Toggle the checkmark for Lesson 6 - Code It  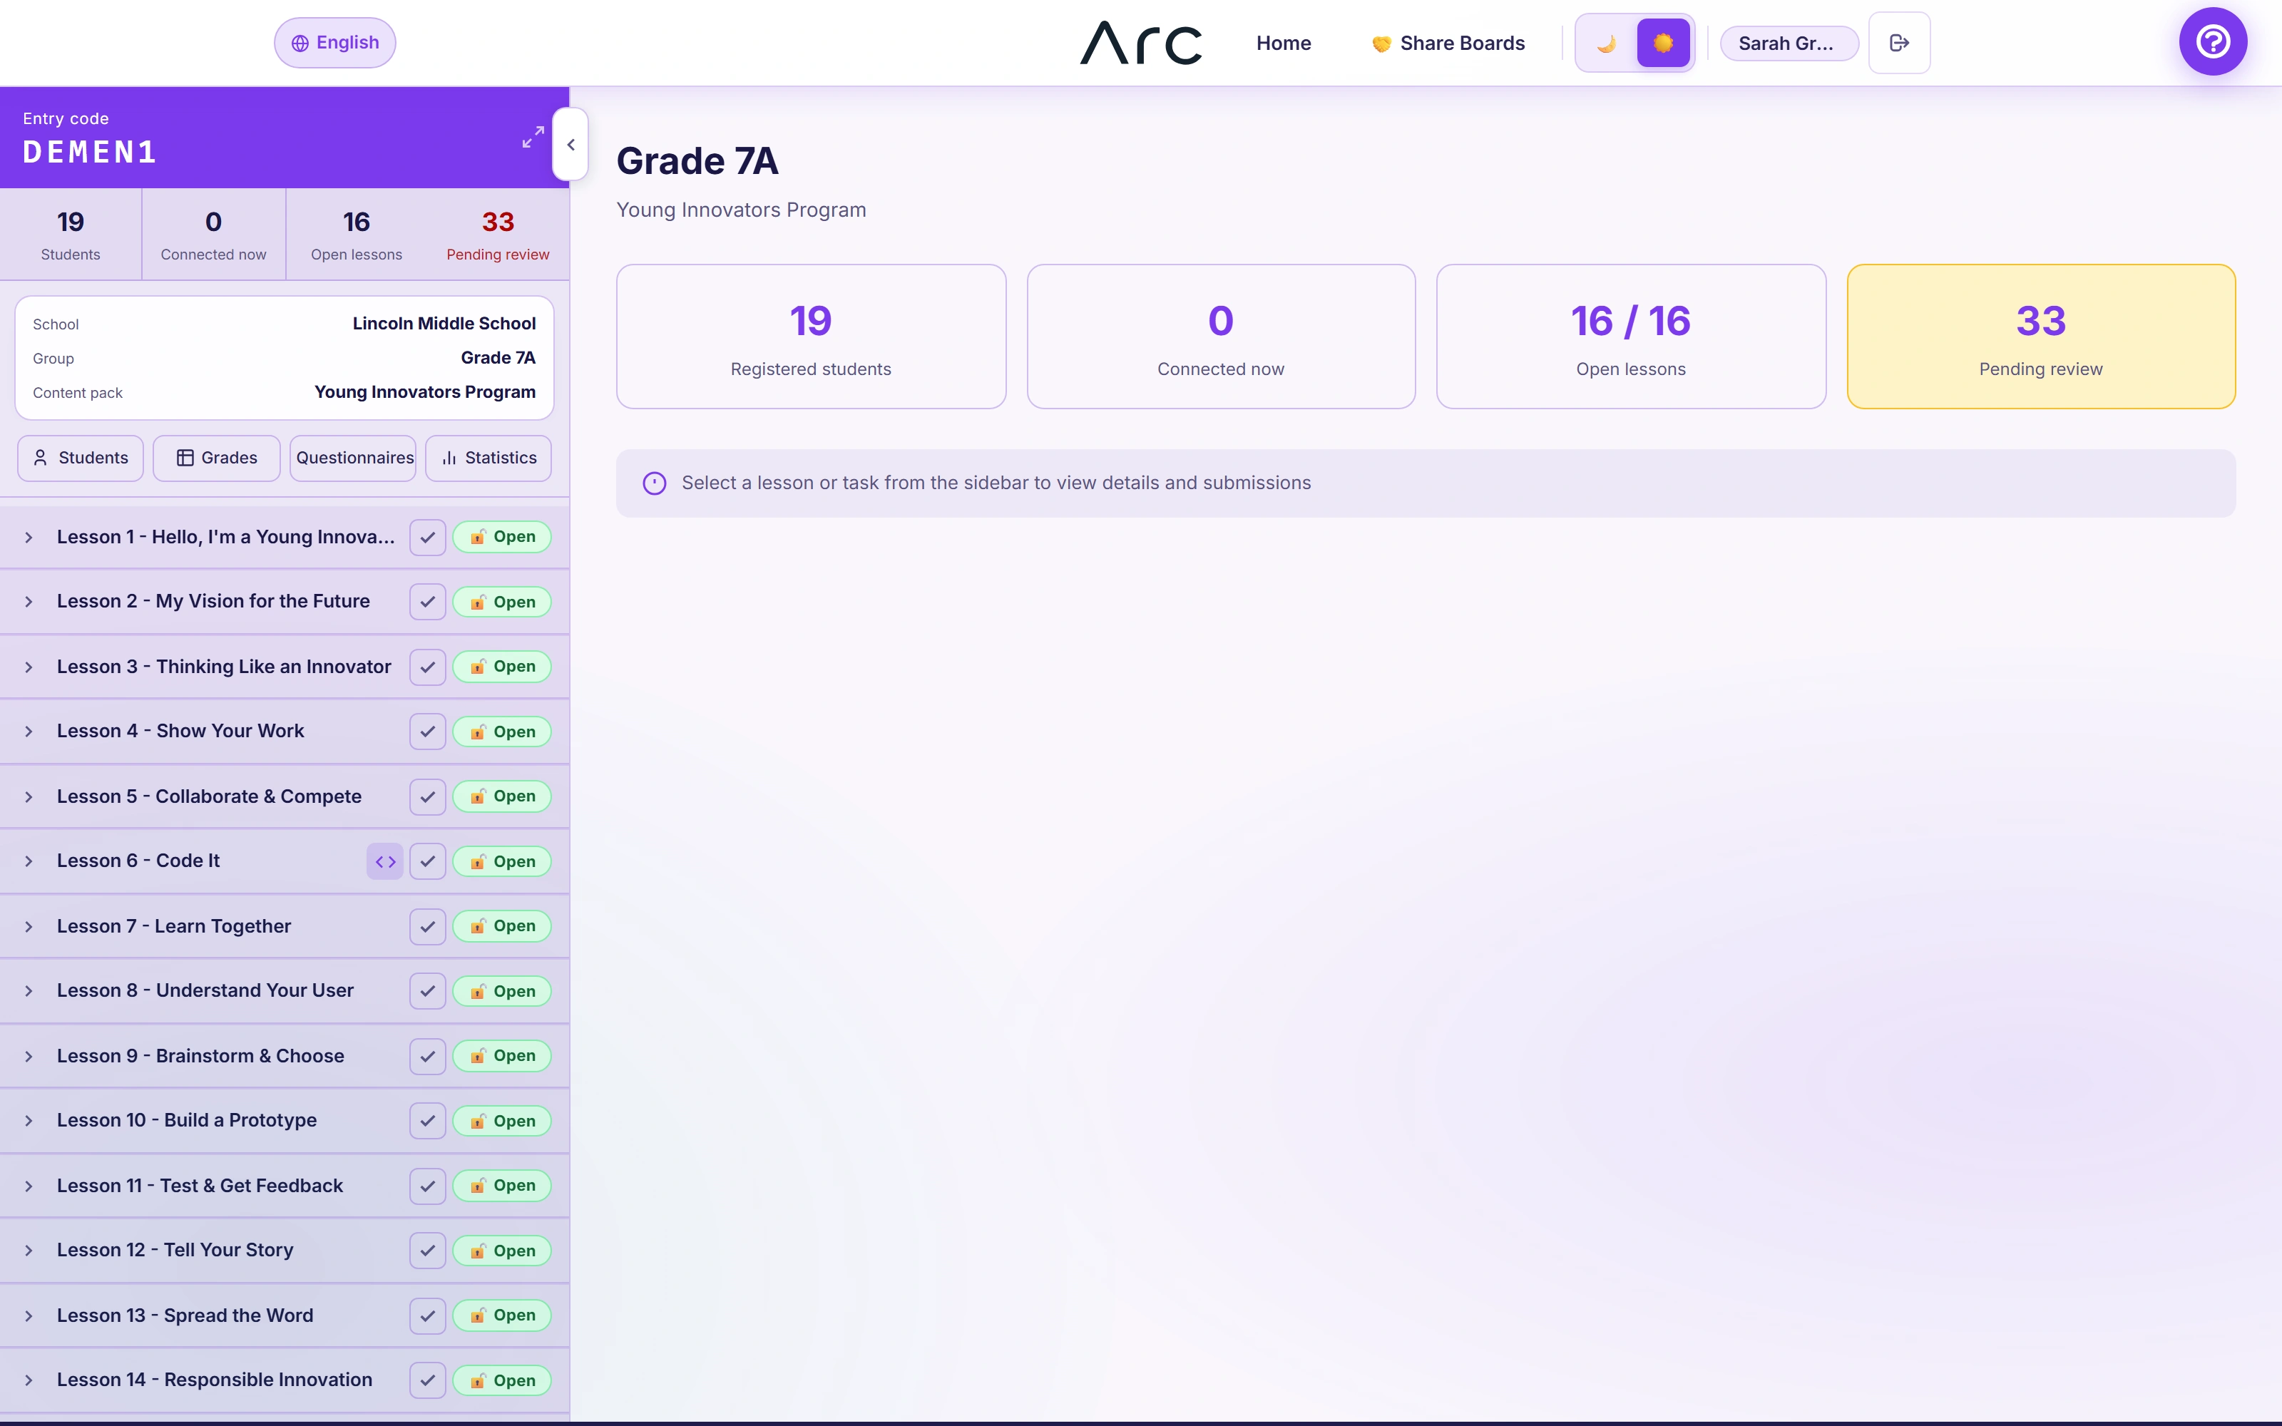(427, 861)
